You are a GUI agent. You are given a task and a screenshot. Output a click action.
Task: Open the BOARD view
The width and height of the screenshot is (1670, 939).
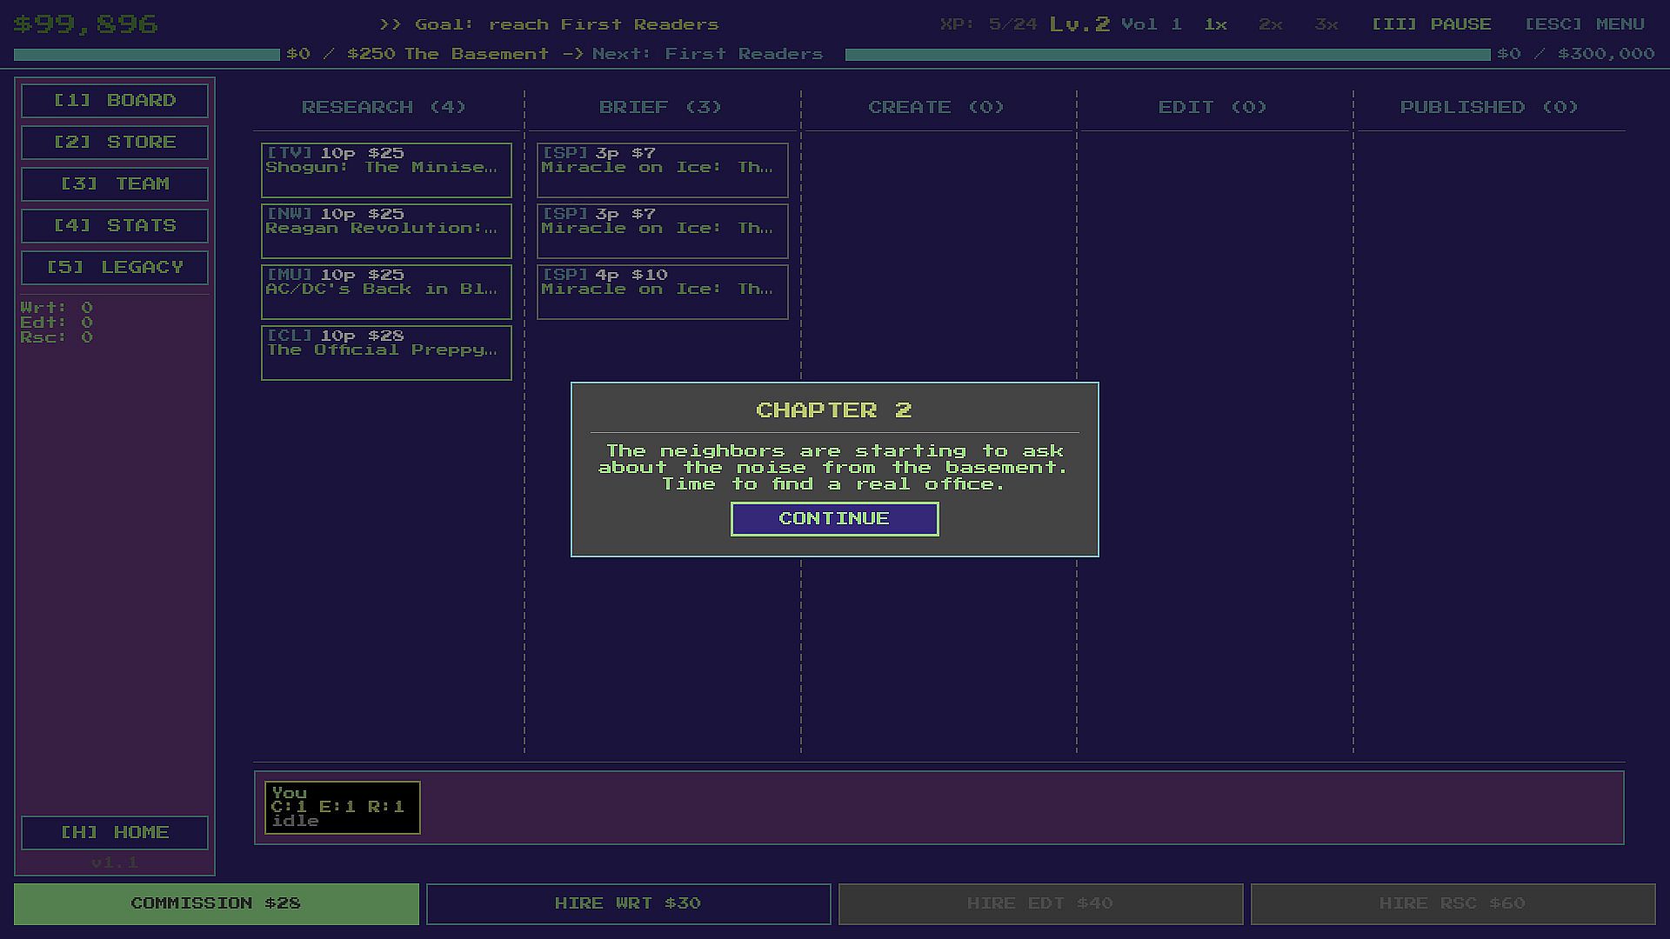pos(115,101)
